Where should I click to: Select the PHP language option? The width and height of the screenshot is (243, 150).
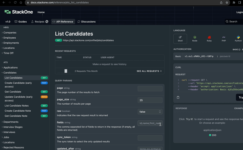(x=224, y=39)
